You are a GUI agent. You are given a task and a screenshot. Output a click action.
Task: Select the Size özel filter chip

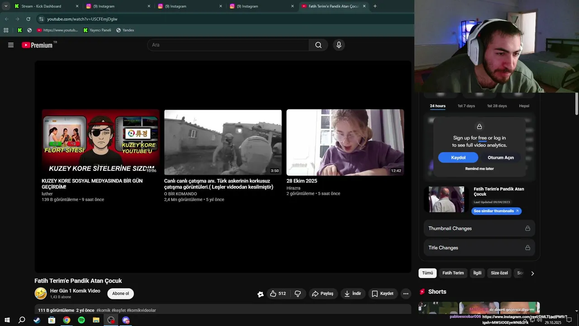click(499, 273)
